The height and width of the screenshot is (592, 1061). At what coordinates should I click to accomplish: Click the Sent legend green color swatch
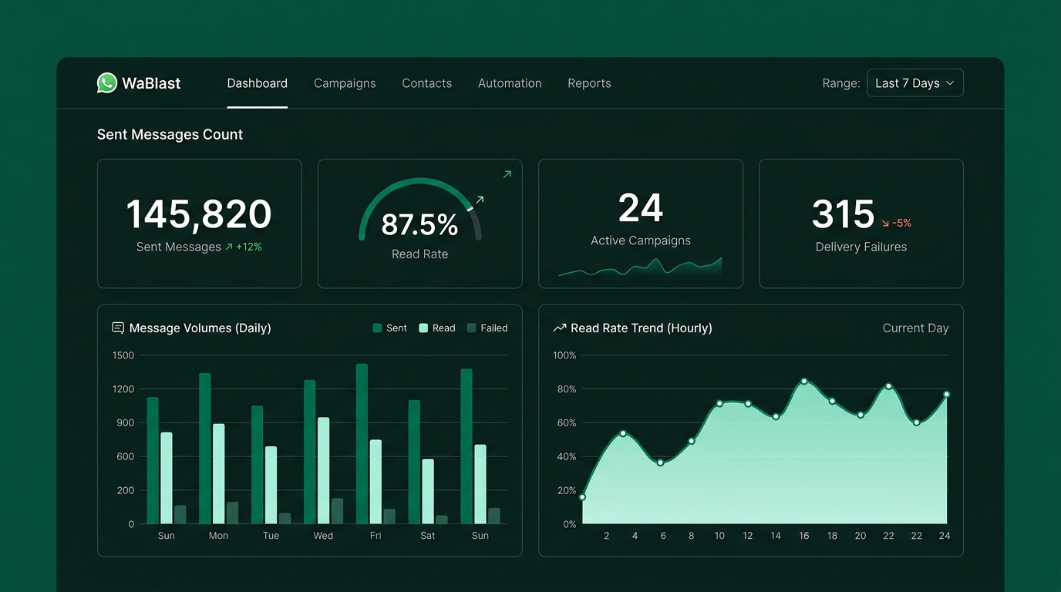tap(376, 328)
